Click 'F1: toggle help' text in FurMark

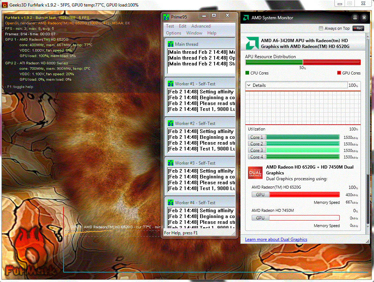20,87
